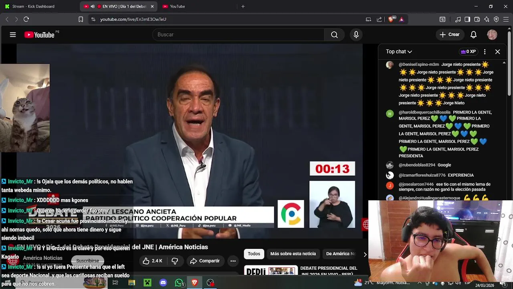Viewport: 513px width, 289px height.
Task: Click the video title text 'del JNE | América Noticias'
Action: pos(170,247)
